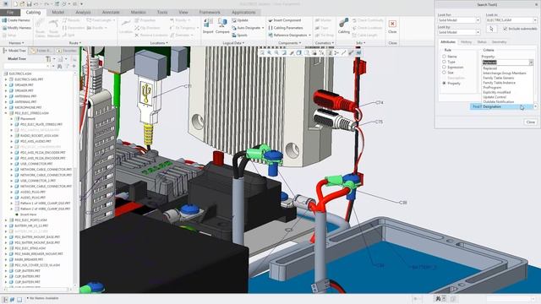Viewport: 541px width, 304px height.
Task: Open the History tab in Search Tool
Action: [x=466, y=42]
